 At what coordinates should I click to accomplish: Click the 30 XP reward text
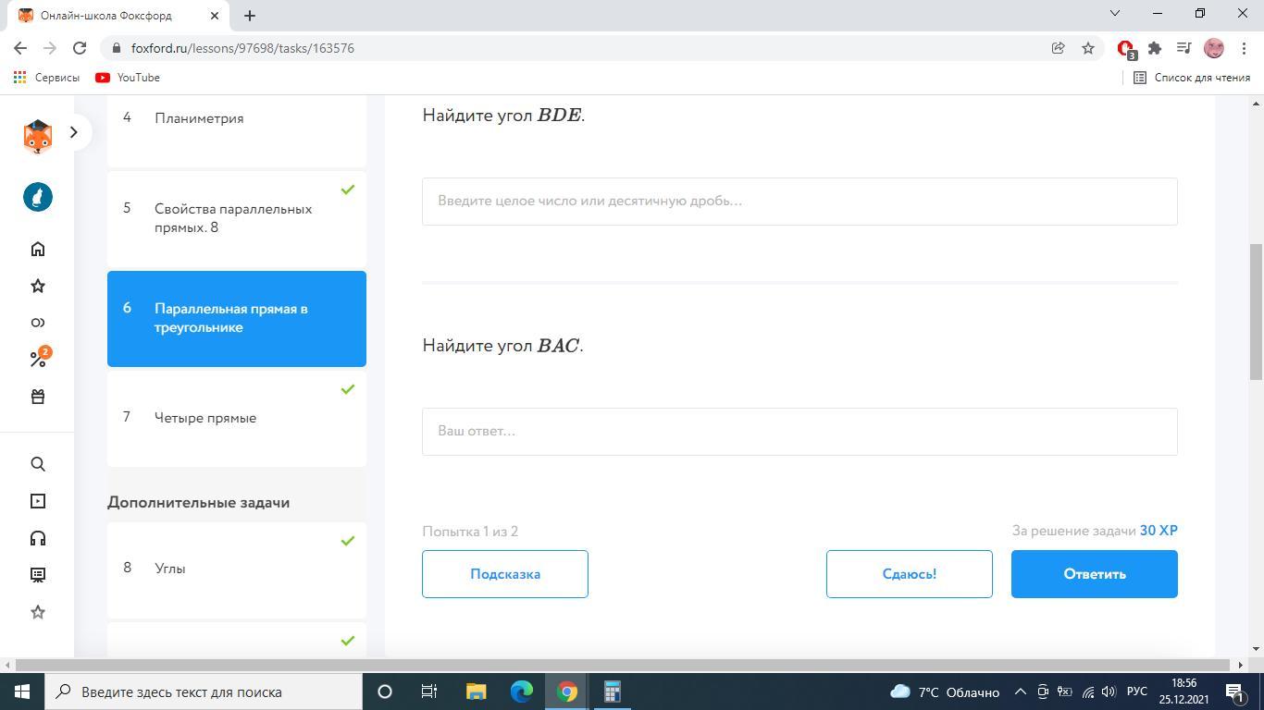point(1159,531)
